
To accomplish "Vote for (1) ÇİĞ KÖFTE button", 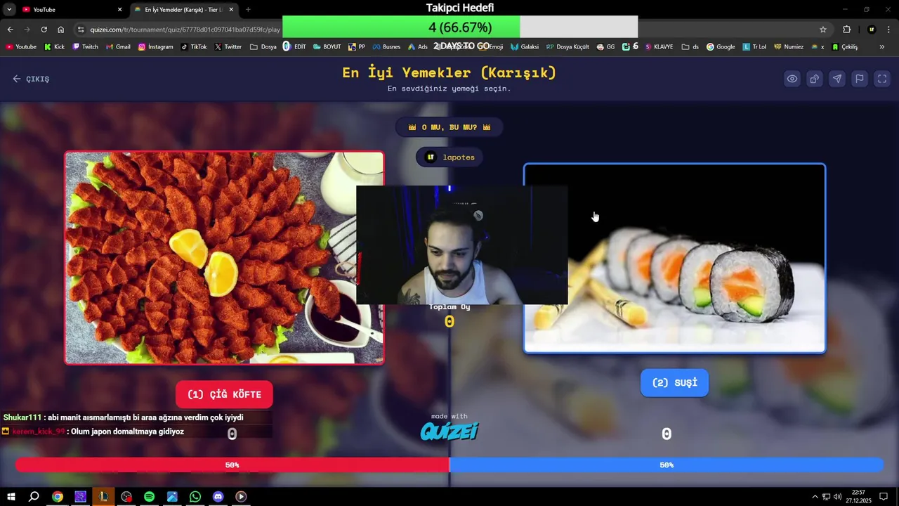I will [x=224, y=394].
